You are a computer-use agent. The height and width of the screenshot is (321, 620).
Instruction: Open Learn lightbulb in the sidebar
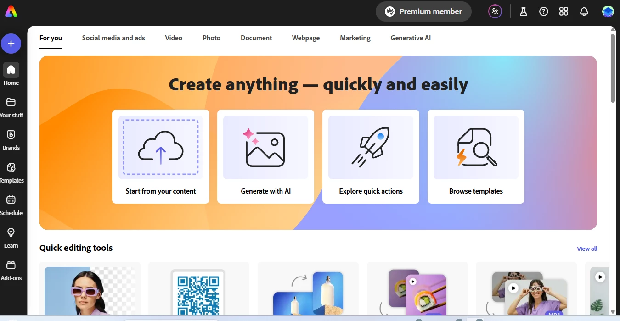click(11, 237)
